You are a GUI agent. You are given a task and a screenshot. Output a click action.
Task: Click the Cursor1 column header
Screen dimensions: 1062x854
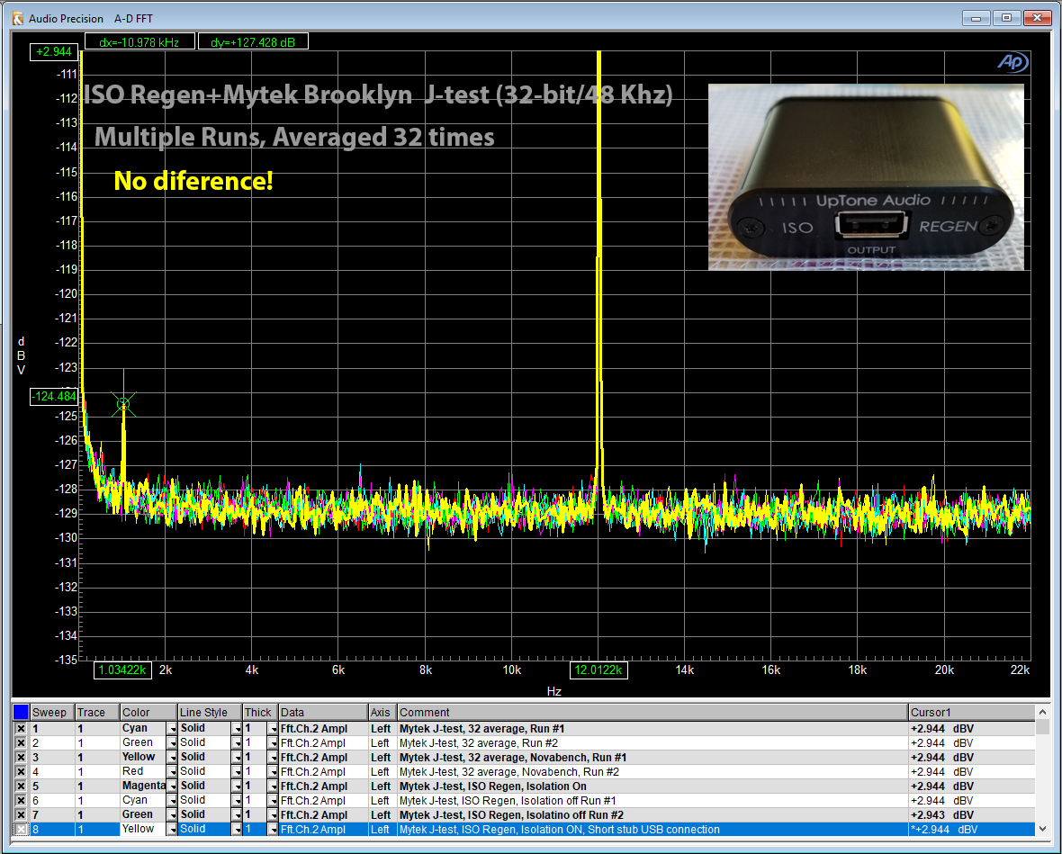pyautogui.click(x=972, y=712)
